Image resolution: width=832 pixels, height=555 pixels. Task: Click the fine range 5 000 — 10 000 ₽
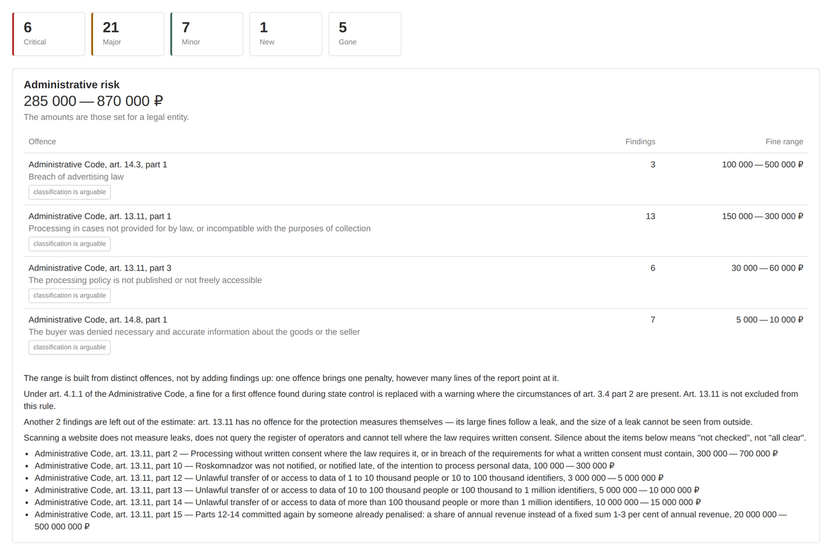(x=770, y=320)
